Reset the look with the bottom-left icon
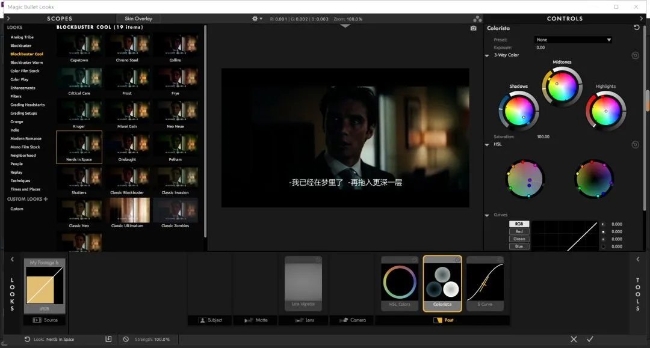 pos(27,340)
